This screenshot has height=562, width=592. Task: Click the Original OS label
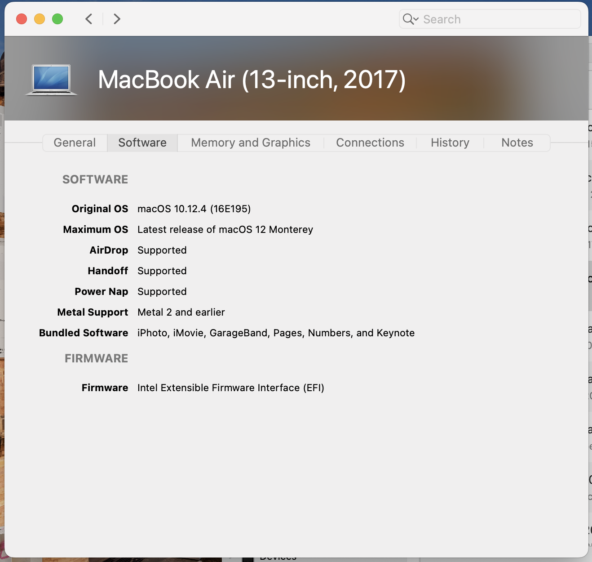point(100,209)
